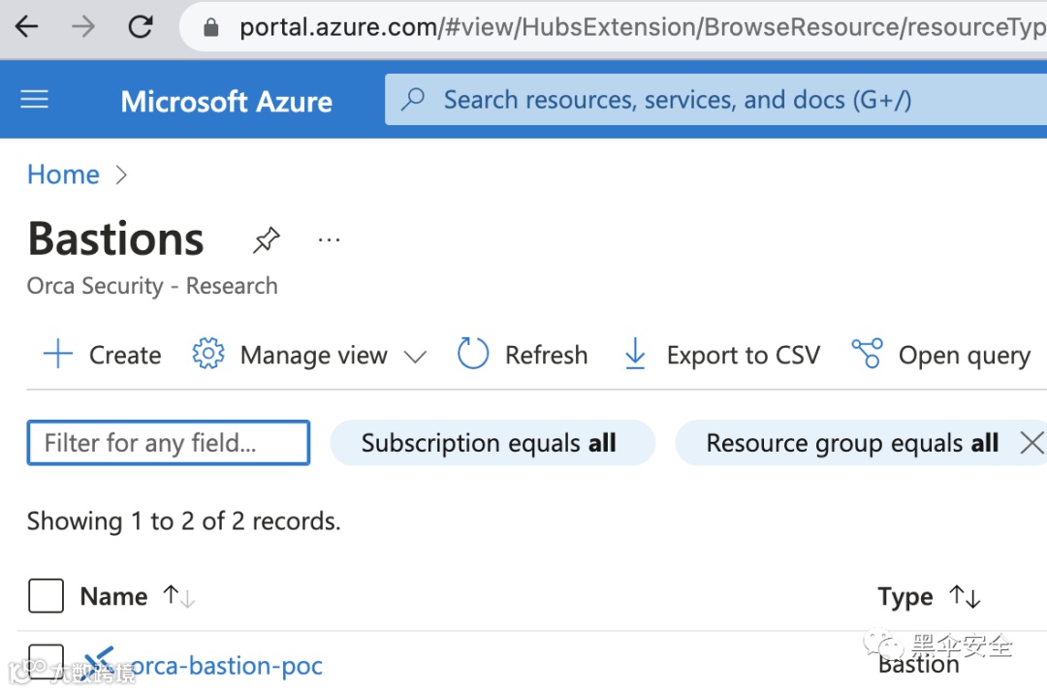
Task: Open the Subscription equals all filter
Action: (492, 443)
